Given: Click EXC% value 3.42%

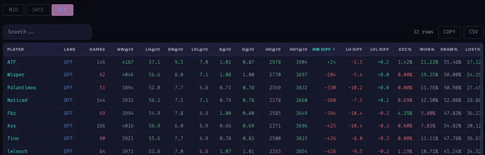Looking at the screenshot, I should tap(405, 62).
